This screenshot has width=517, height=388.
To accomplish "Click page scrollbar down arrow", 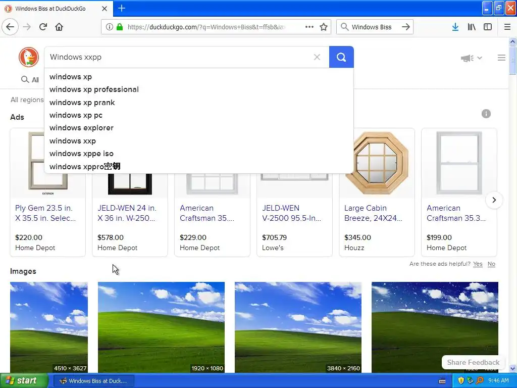I will [513, 368].
